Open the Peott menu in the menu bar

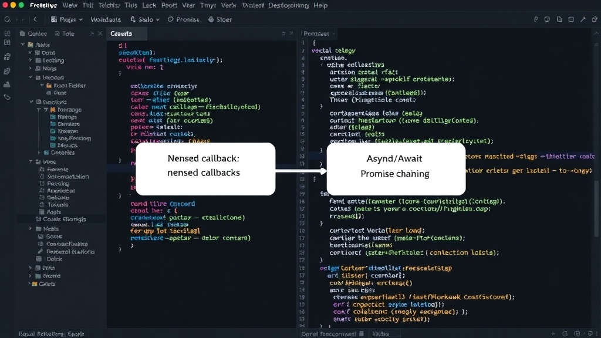(x=169, y=5)
